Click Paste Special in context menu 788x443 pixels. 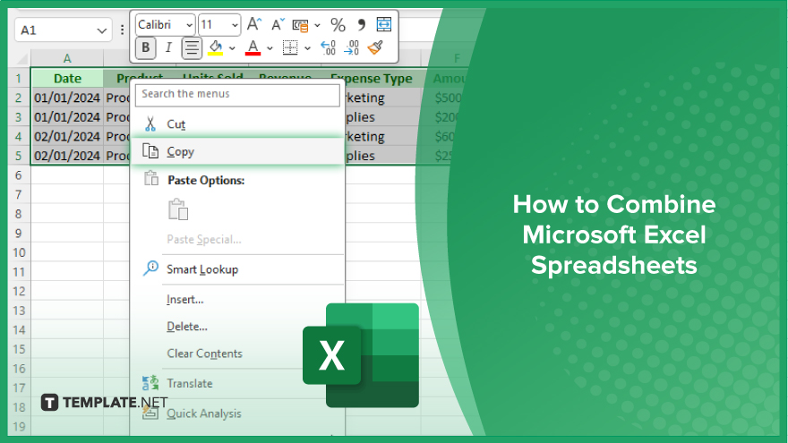tap(203, 240)
